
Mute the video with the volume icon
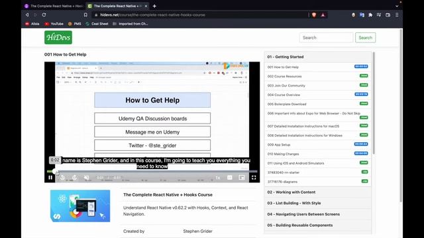[87, 178]
